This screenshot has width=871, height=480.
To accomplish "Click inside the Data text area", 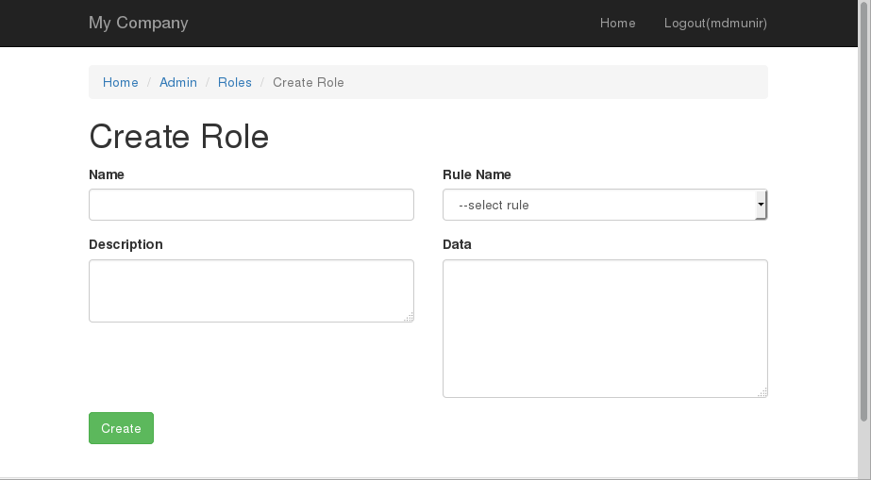I will tap(605, 328).
